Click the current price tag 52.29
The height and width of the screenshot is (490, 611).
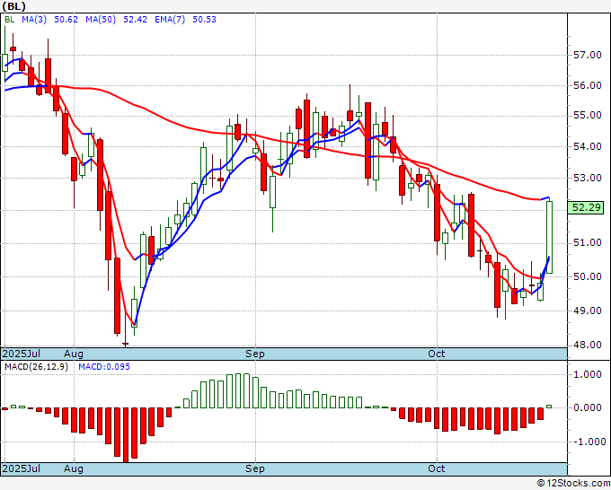click(586, 208)
